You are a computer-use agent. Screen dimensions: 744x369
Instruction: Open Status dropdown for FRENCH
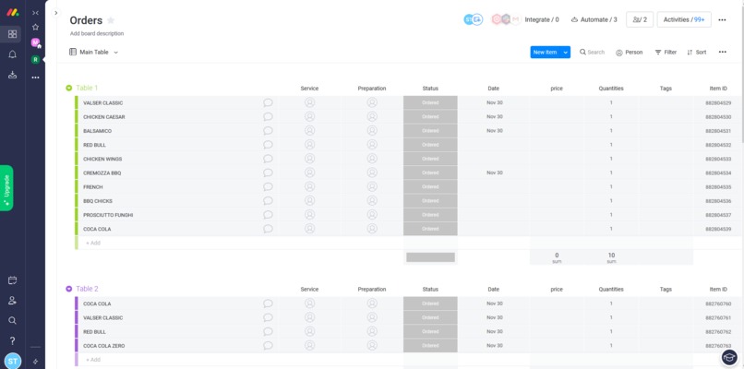pos(430,187)
